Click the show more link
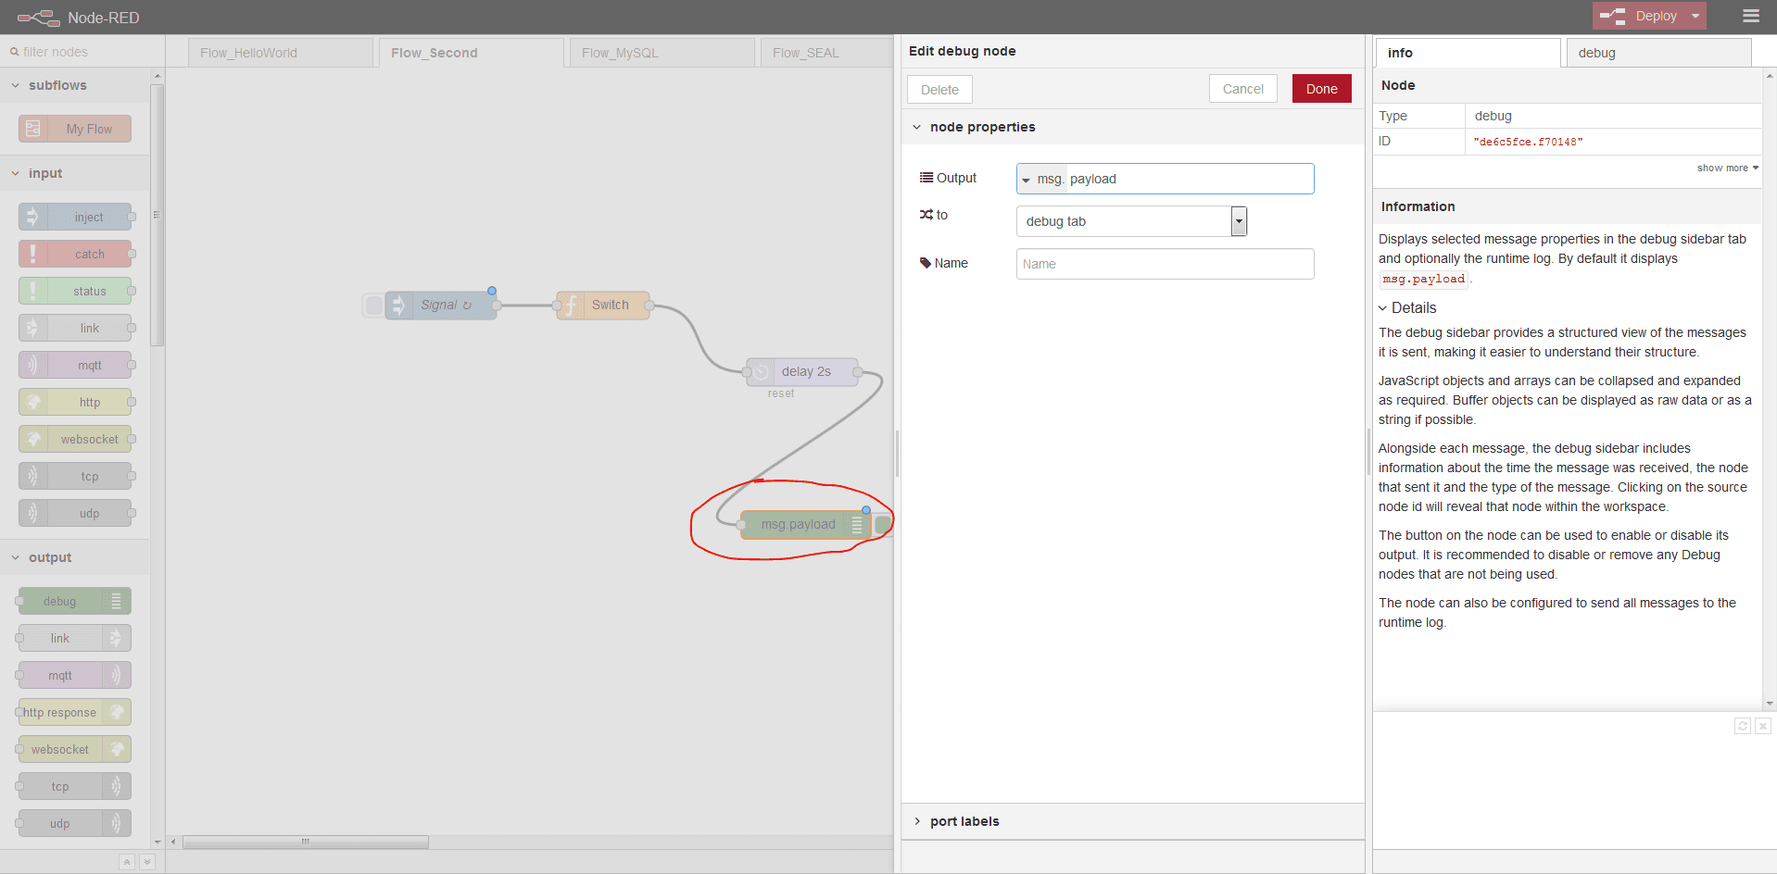Image resolution: width=1777 pixels, height=874 pixels. click(1726, 168)
